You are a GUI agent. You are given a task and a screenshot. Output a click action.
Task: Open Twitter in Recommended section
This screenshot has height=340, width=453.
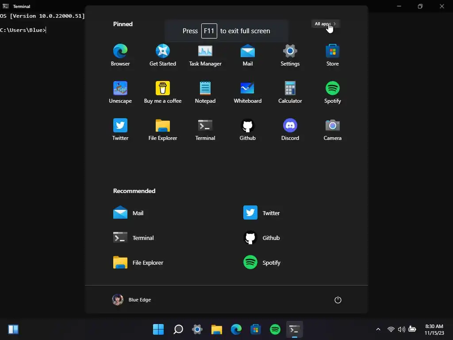pos(261,213)
